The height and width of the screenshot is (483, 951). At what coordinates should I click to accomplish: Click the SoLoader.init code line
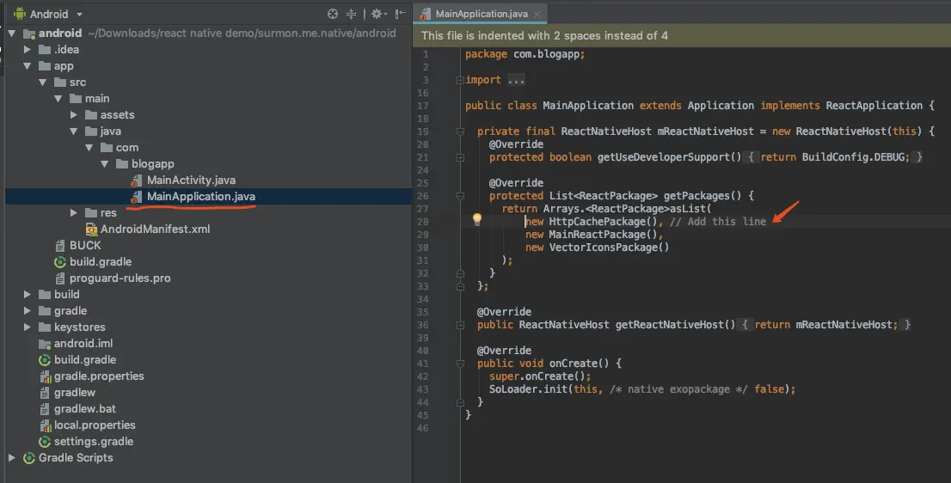[x=641, y=389]
